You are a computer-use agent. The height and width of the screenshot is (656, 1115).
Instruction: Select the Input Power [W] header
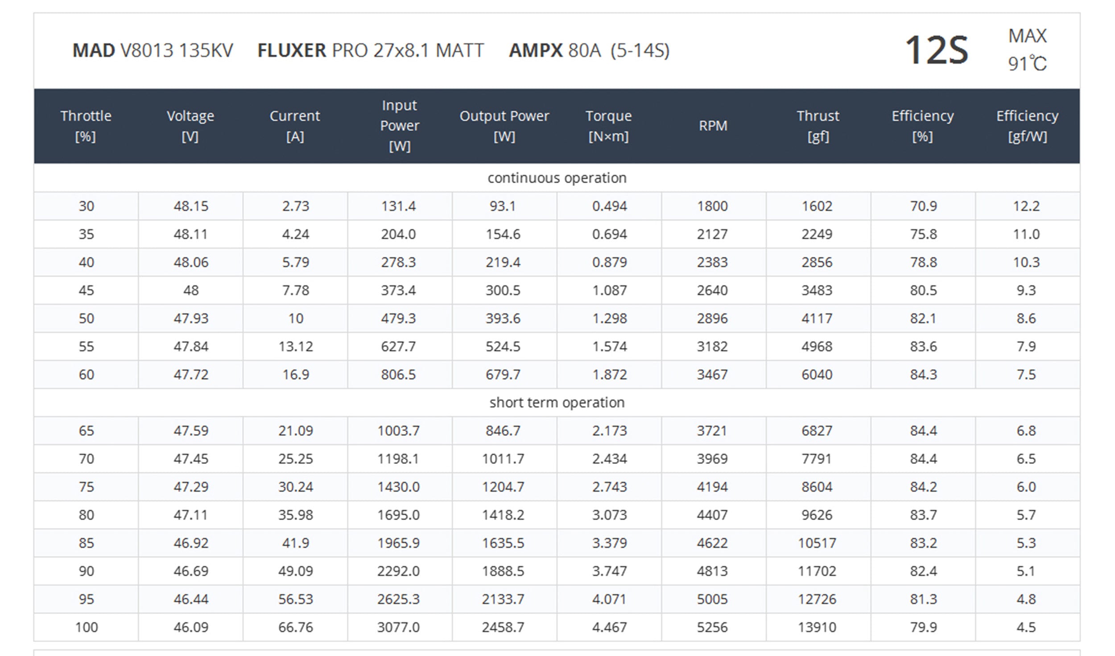pos(400,126)
